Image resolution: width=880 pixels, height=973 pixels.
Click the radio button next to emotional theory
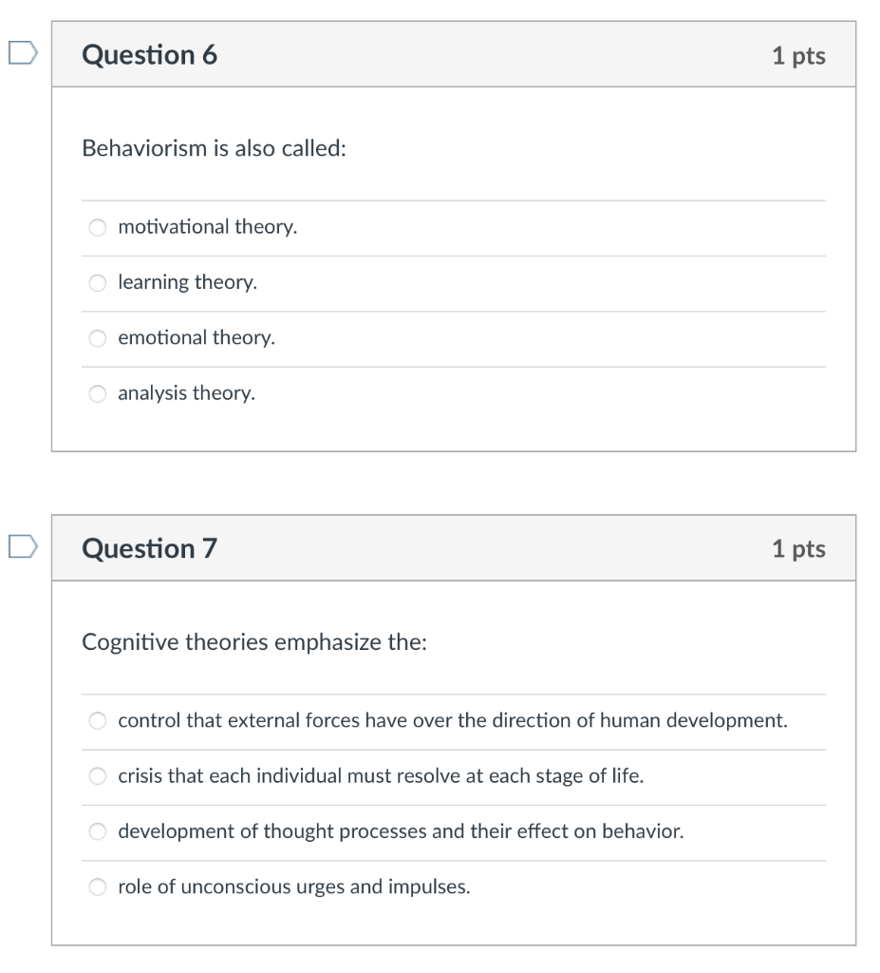[x=97, y=337]
